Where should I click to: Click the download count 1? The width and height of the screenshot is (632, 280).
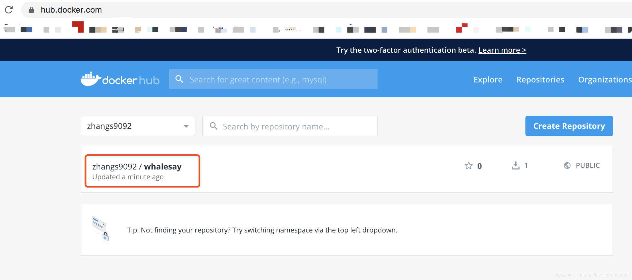point(526,165)
